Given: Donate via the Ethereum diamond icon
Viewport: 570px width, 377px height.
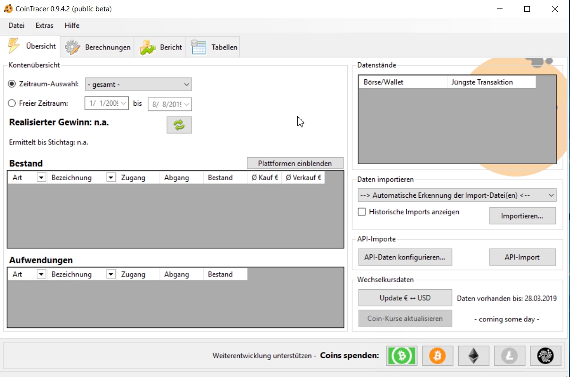Looking at the screenshot, I should point(473,356).
